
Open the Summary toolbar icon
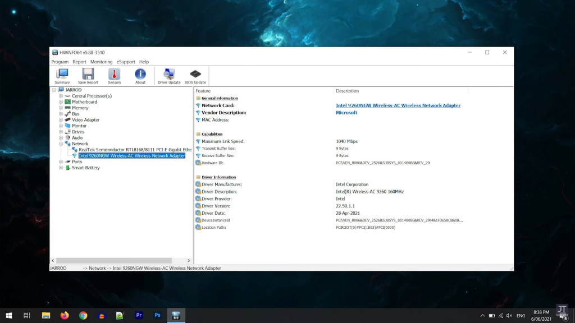[x=62, y=76]
